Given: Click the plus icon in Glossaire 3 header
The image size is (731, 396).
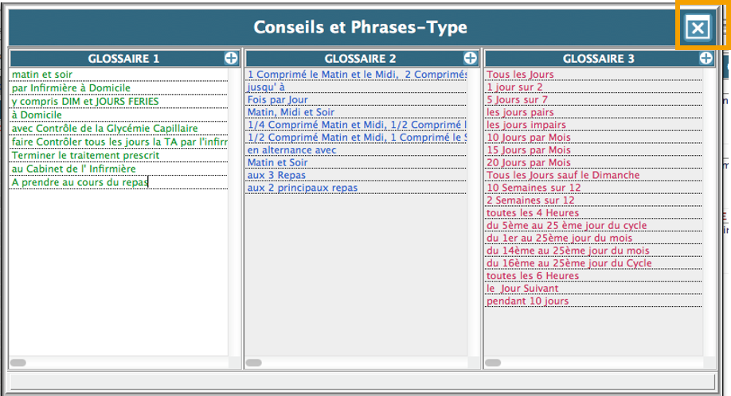Looking at the screenshot, I should (x=706, y=58).
